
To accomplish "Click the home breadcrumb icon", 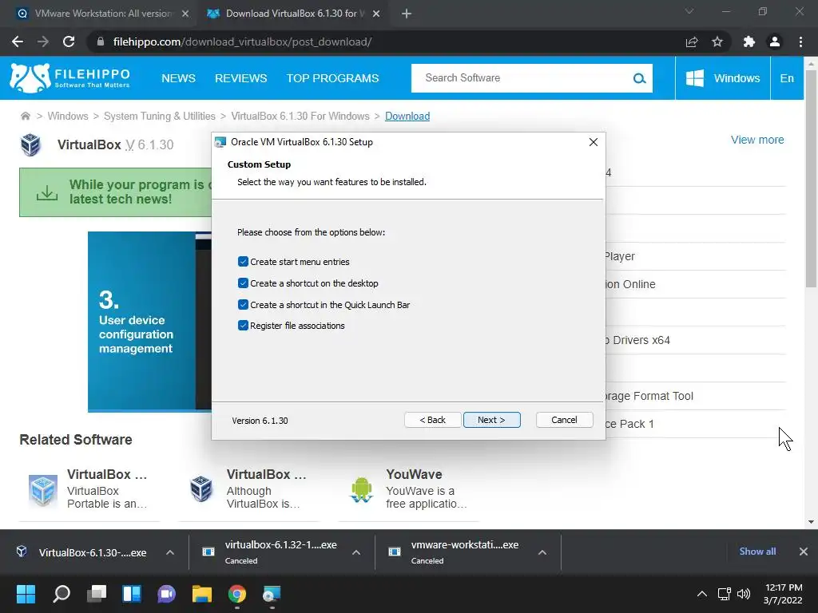I will [25, 116].
